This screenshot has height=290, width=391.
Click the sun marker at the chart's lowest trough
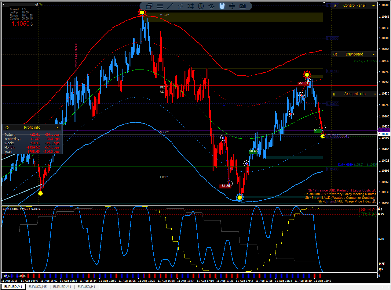tap(240, 198)
